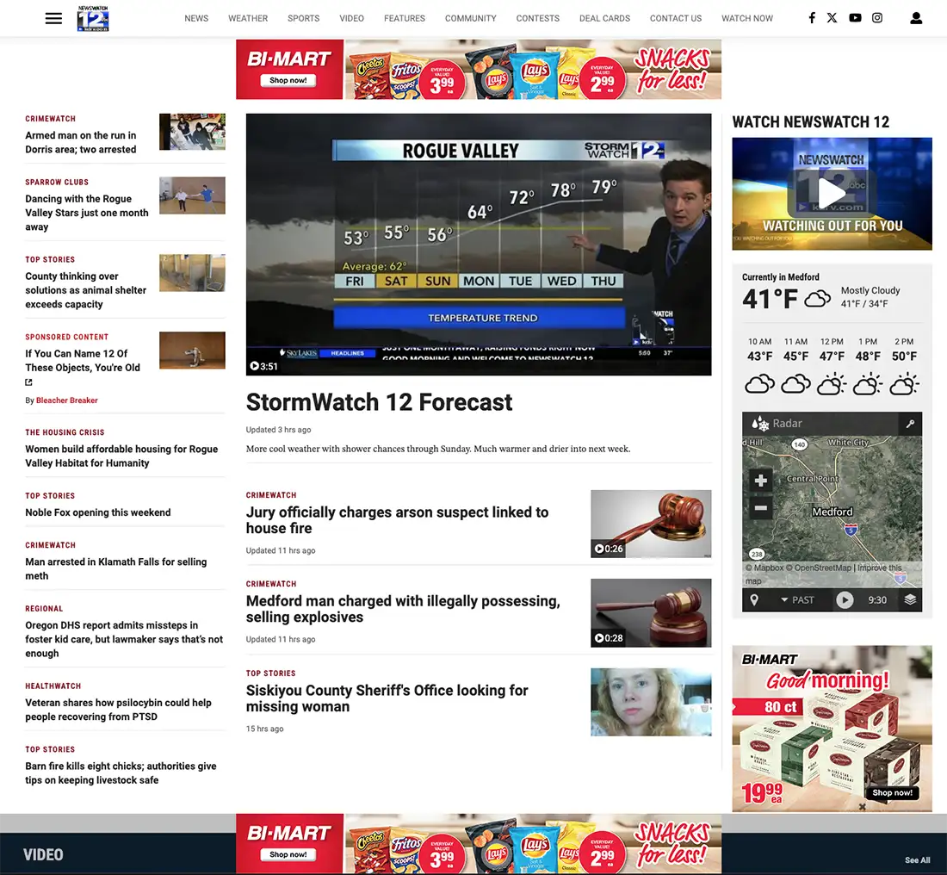Read Oregon DHS report story
The width and height of the screenshot is (947, 875).
[124, 639]
